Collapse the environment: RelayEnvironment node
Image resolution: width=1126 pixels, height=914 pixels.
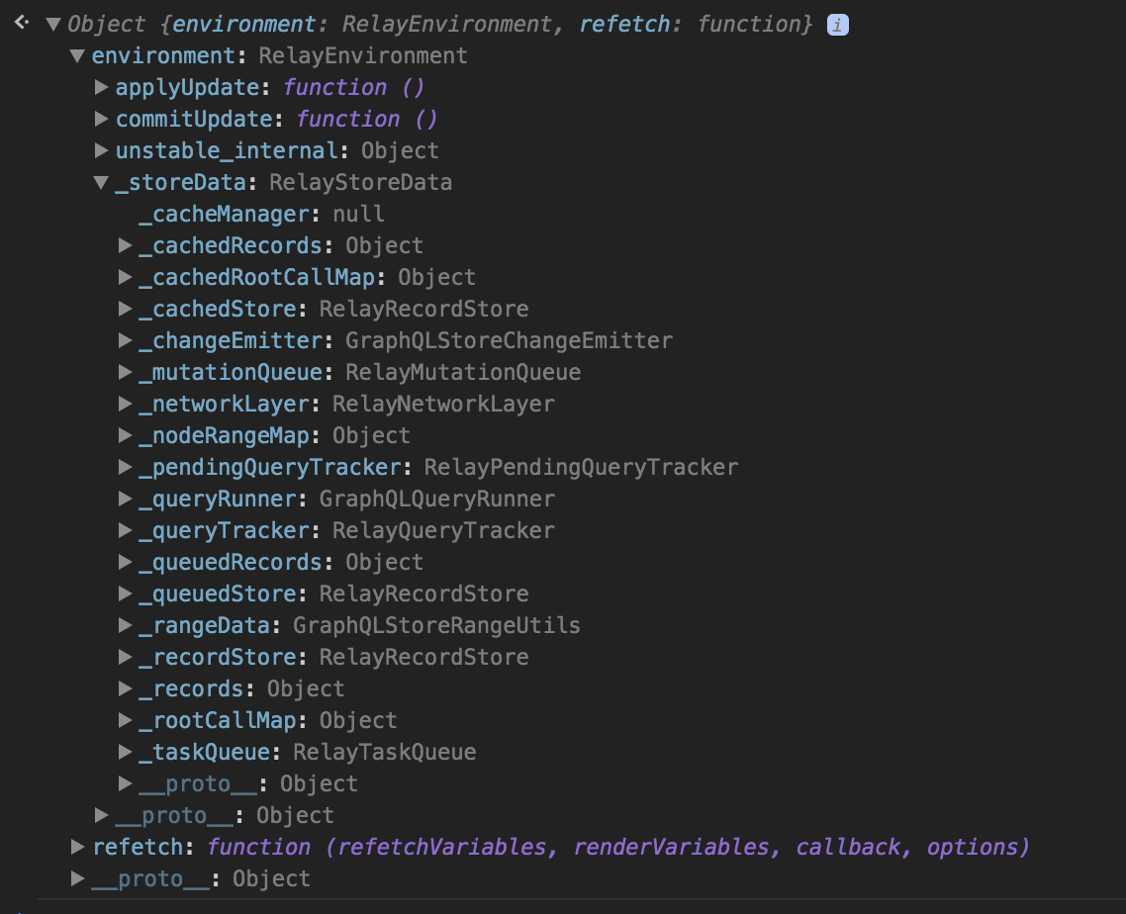click(x=77, y=56)
